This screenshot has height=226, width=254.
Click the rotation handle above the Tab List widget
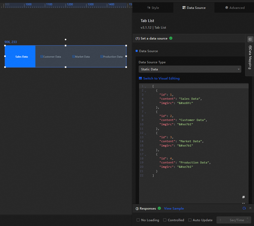tap(65, 39)
